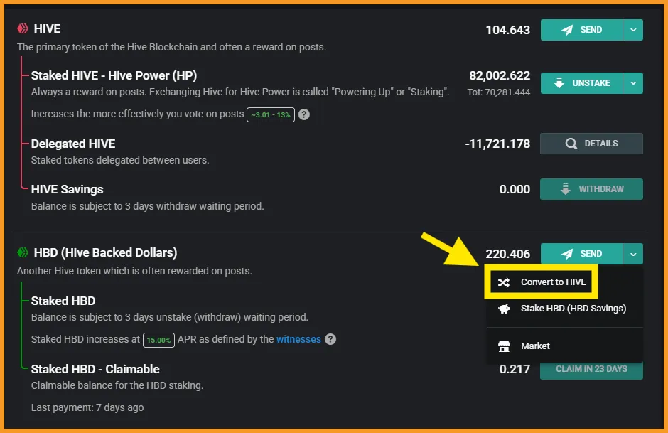Click the red HIVE logo icon
Screen dimensions: 668x433
click(23, 28)
